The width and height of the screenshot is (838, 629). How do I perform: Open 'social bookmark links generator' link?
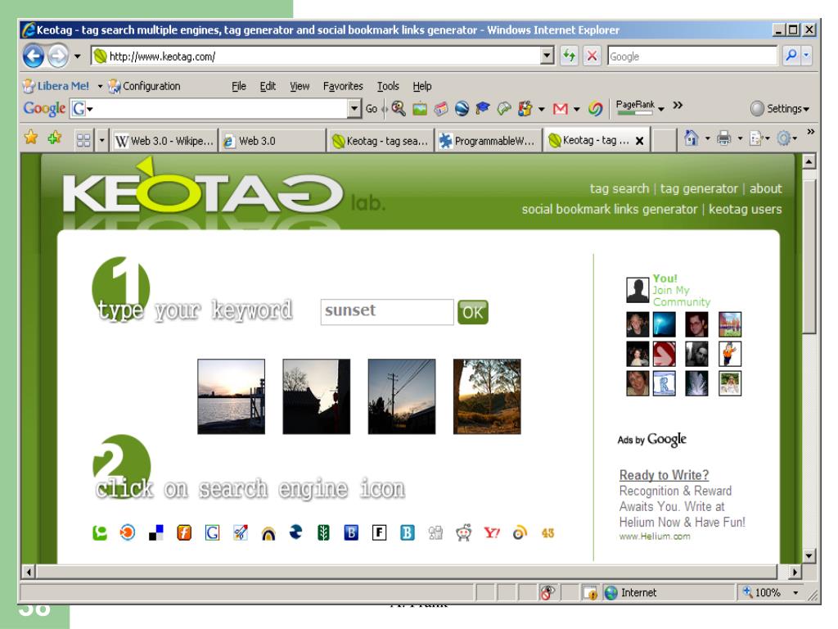610,209
